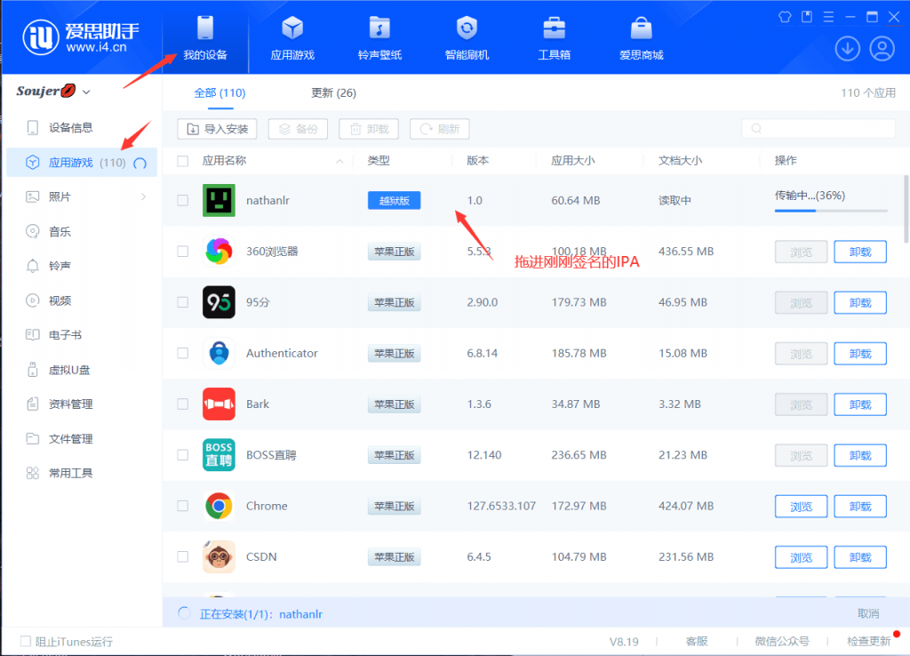Check the BOSS直聘 row checkbox
This screenshot has width=910, height=656.
(x=183, y=454)
